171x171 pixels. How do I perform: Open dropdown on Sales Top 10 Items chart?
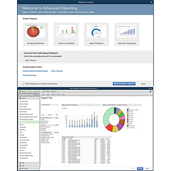[141, 105]
